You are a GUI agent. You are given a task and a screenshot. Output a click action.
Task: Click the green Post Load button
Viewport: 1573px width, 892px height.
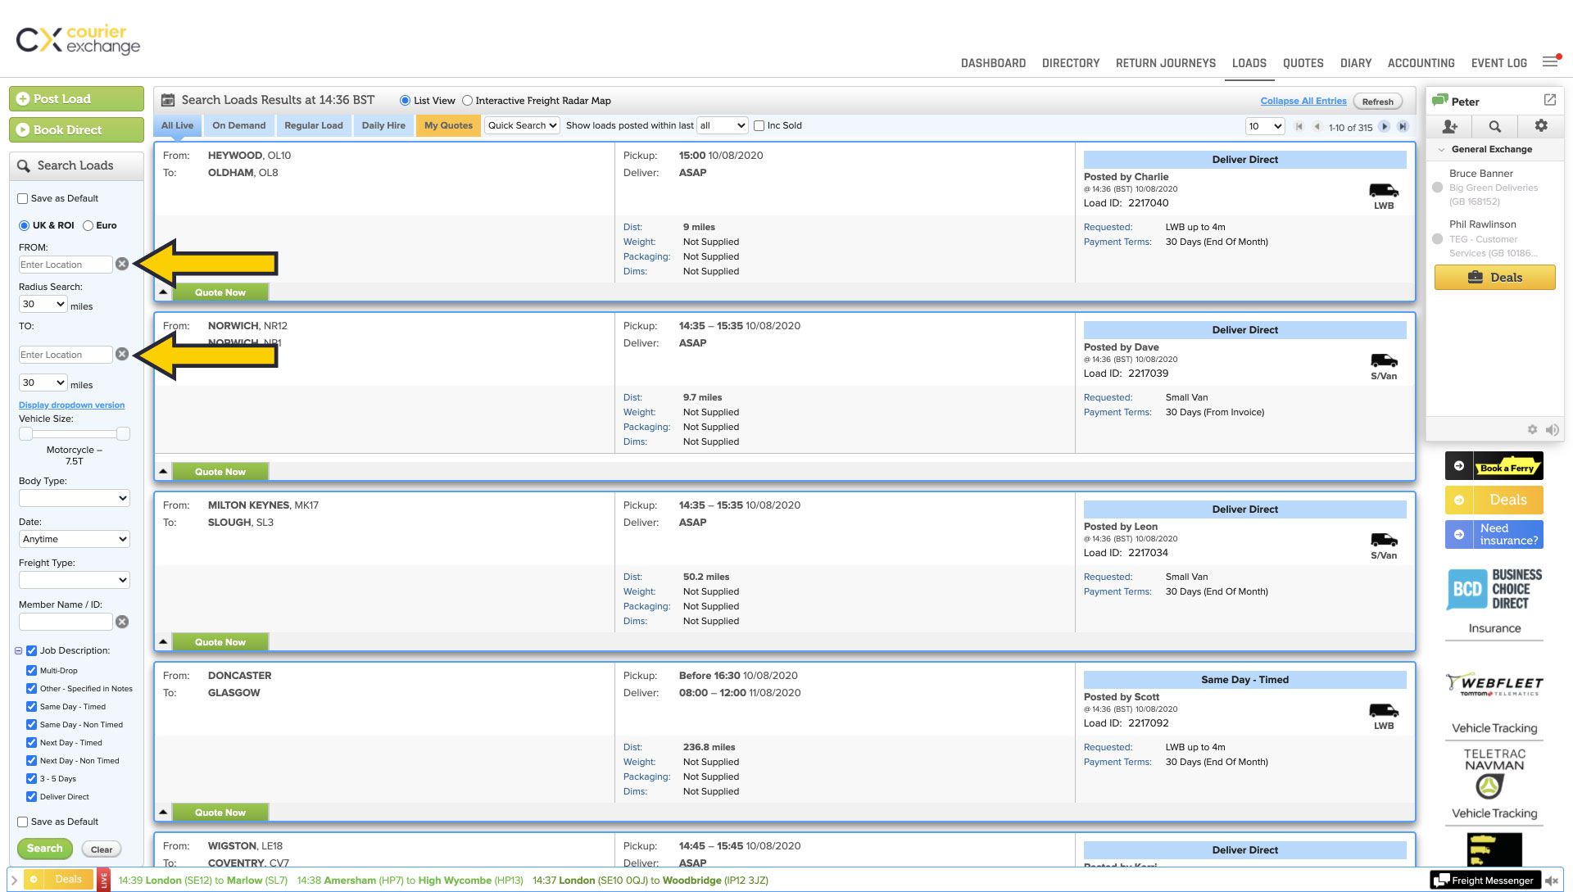(76, 98)
